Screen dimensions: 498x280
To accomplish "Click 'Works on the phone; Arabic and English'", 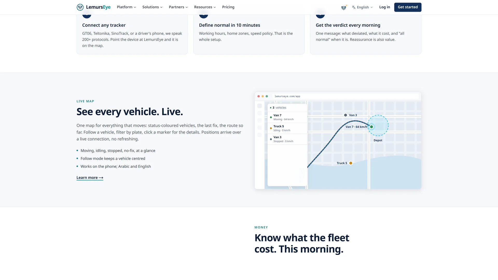I will [x=116, y=166].
